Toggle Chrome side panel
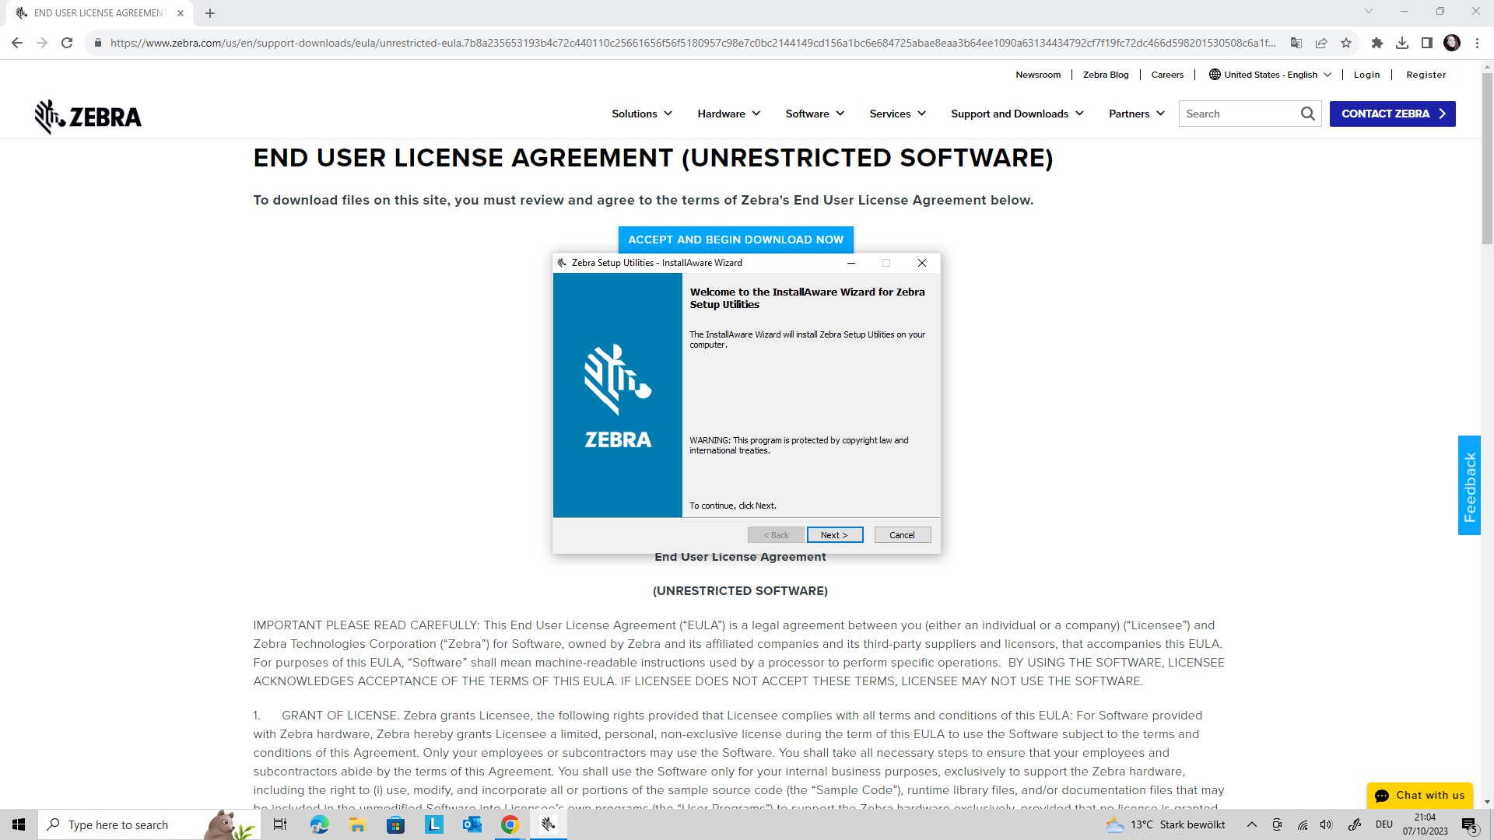The width and height of the screenshot is (1494, 840). tap(1426, 43)
